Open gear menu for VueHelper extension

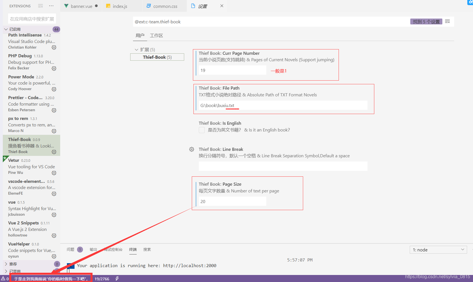coord(54,256)
